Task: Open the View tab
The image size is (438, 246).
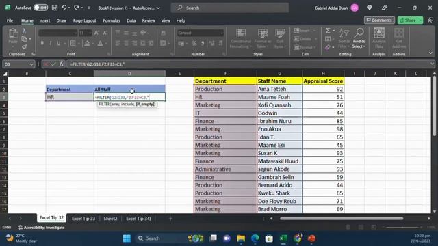Action: click(x=166, y=20)
